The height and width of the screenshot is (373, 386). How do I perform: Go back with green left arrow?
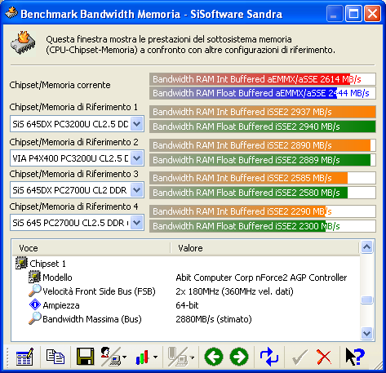pos(214,357)
